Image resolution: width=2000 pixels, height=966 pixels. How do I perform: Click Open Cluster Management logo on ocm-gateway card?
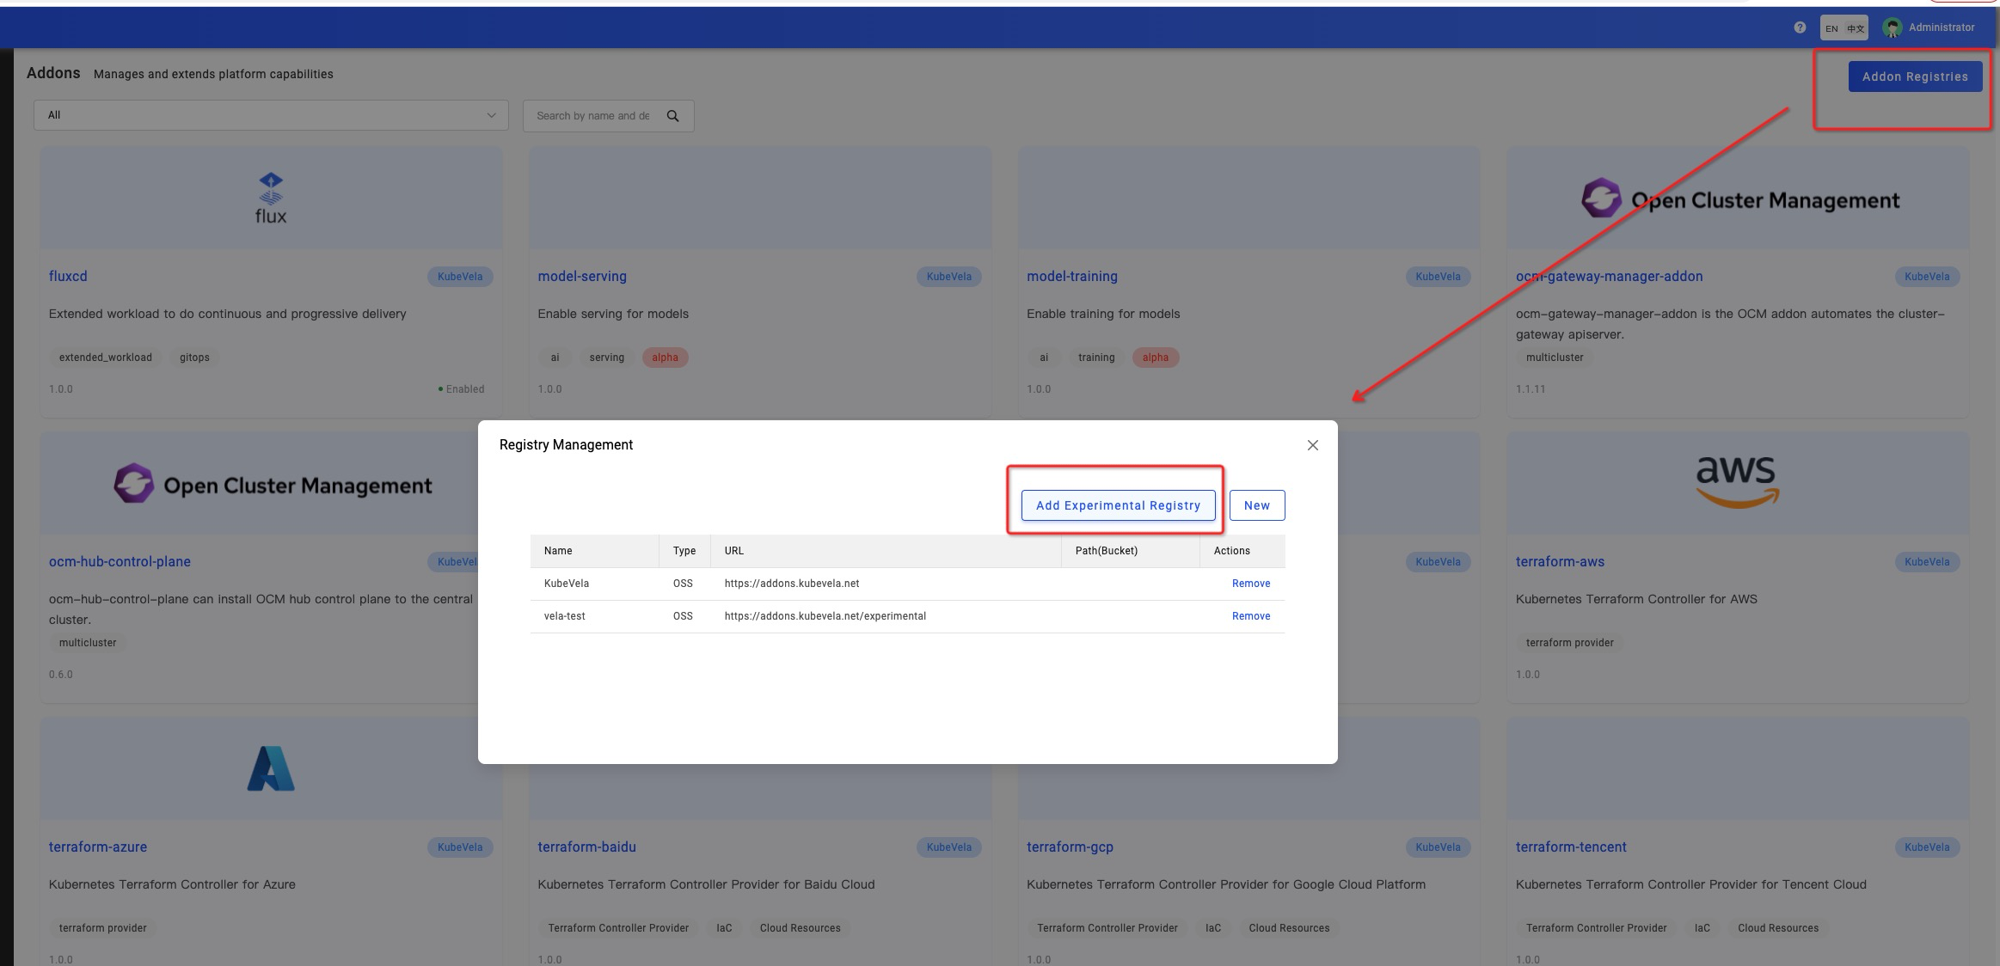click(1740, 199)
